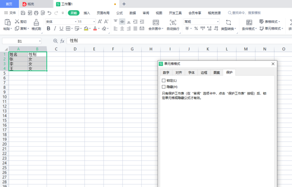The image size is (292, 187).
Task: Switch dialog to Font (字体) tab
Action: 191,73
